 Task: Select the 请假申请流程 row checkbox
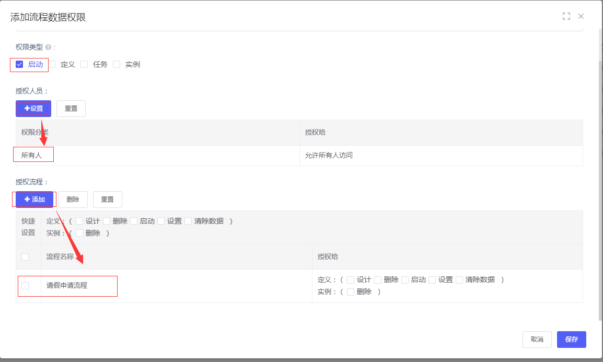25,286
